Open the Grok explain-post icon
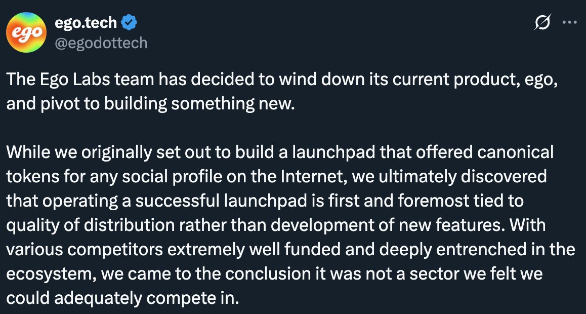 point(543,23)
